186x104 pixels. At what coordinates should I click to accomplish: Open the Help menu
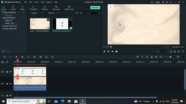tap(56, 2)
